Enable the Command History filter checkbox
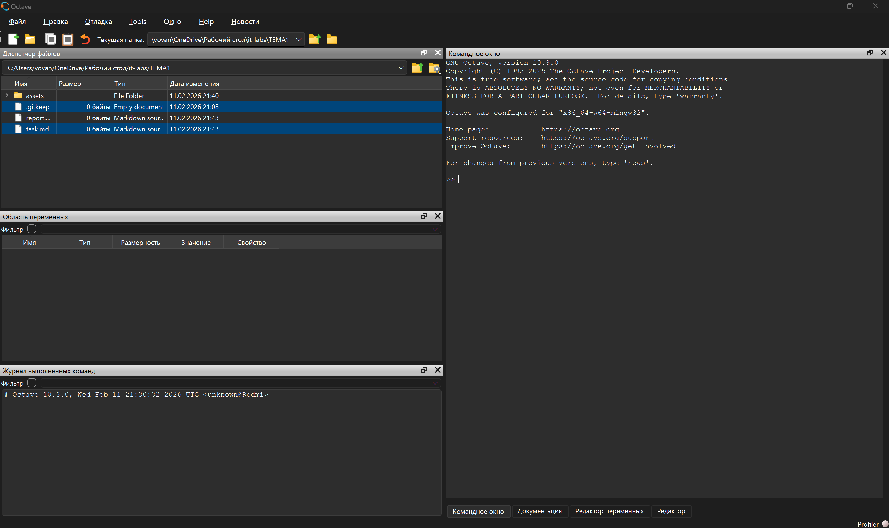Screen dimensions: 889x528 (32, 383)
